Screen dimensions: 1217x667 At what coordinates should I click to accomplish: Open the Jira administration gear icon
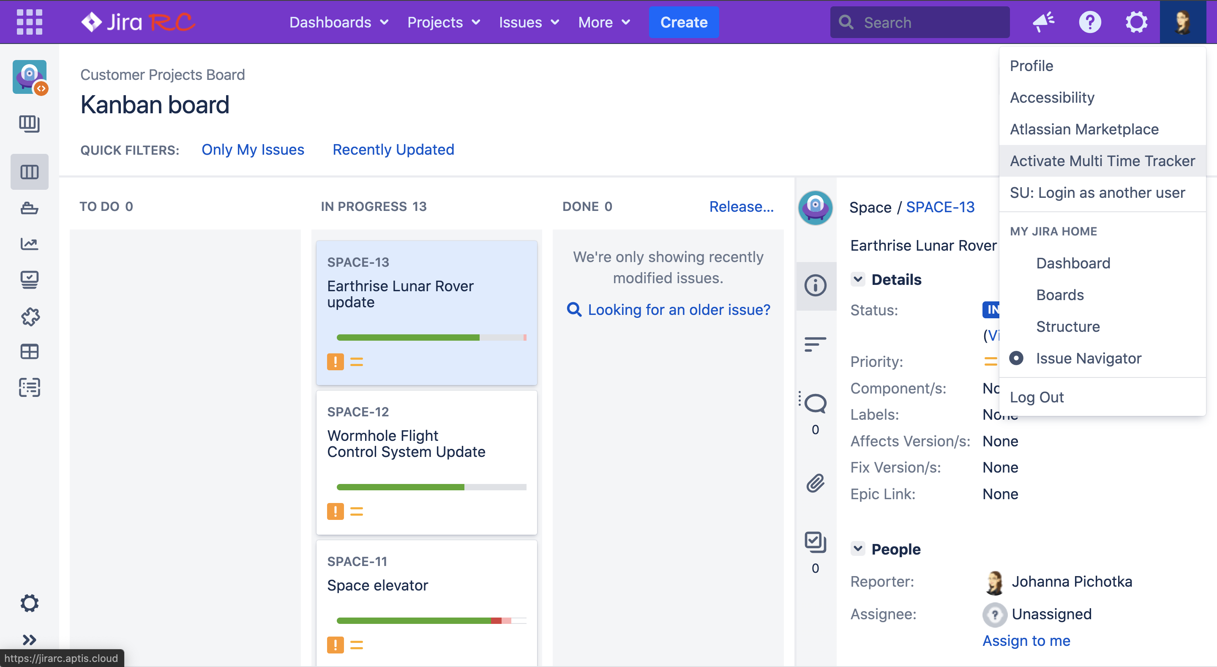tap(1136, 22)
